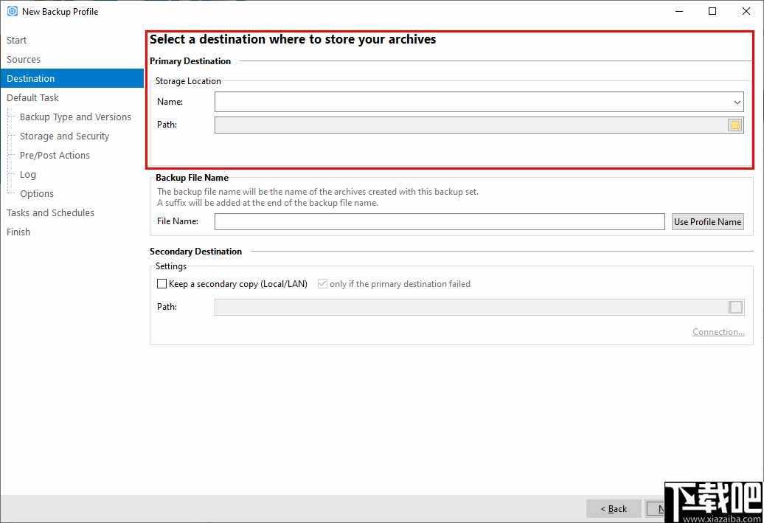Open the Sources step
The height and width of the screenshot is (523, 764).
click(24, 60)
